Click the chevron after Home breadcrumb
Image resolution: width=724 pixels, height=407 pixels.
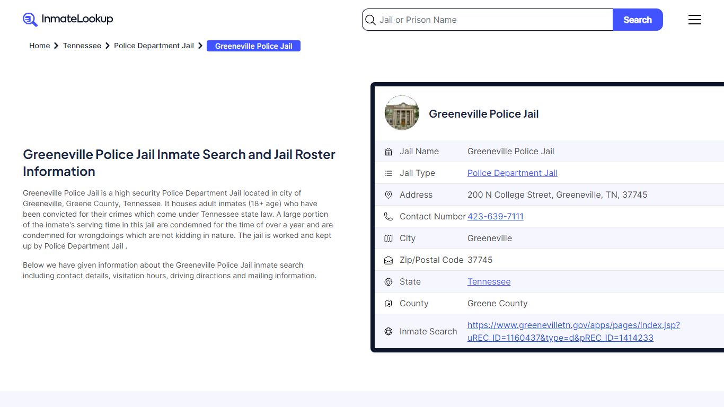(x=56, y=46)
